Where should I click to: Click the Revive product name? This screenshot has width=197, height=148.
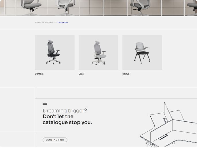click(126, 74)
